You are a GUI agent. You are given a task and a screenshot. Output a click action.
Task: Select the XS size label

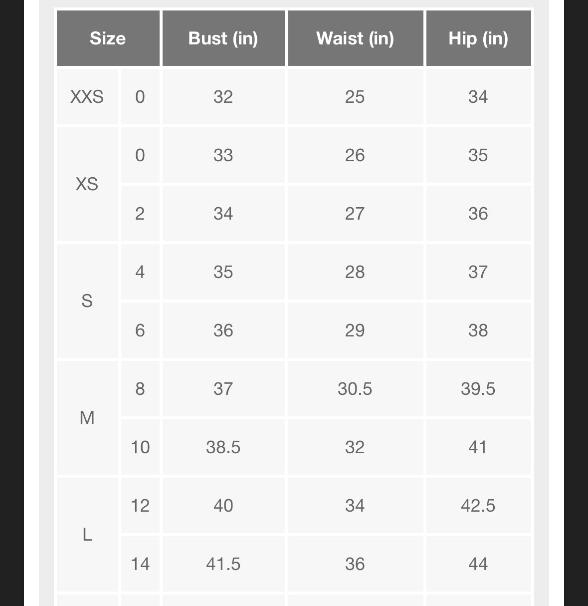[x=87, y=184]
